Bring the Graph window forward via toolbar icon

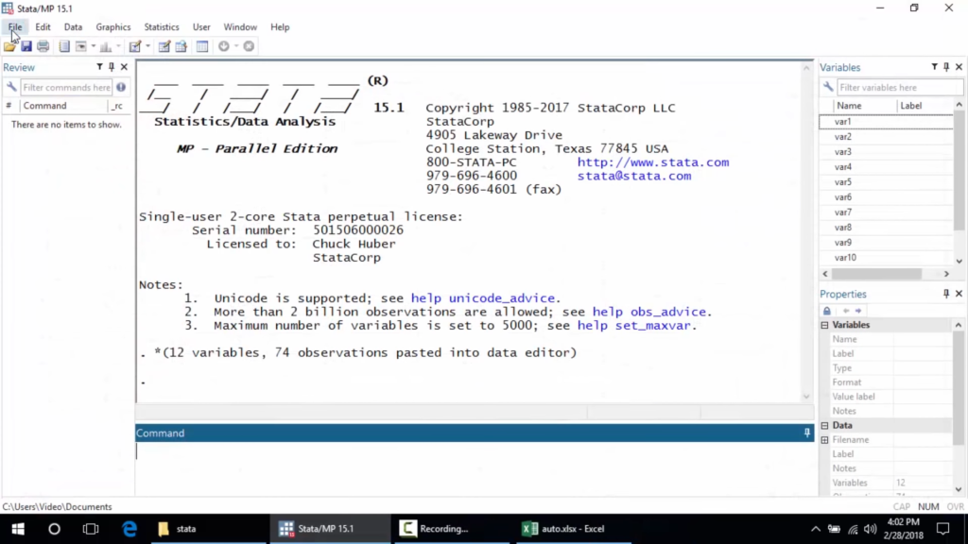point(106,46)
